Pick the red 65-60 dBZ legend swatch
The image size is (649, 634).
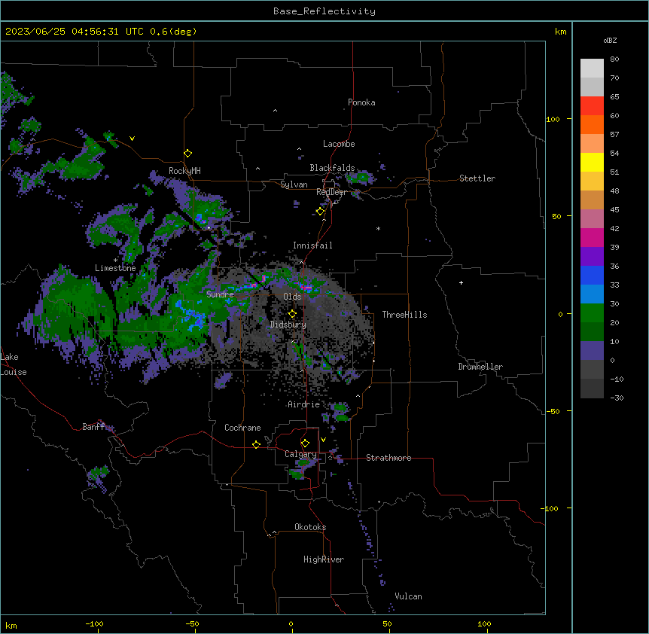click(592, 105)
